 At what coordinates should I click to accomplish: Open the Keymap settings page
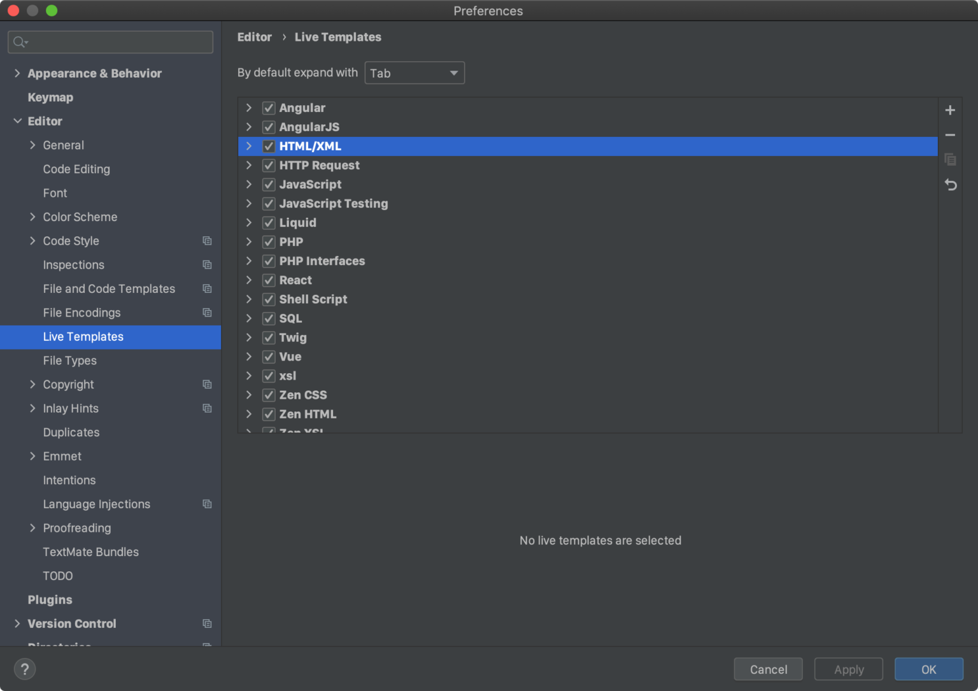[50, 97]
